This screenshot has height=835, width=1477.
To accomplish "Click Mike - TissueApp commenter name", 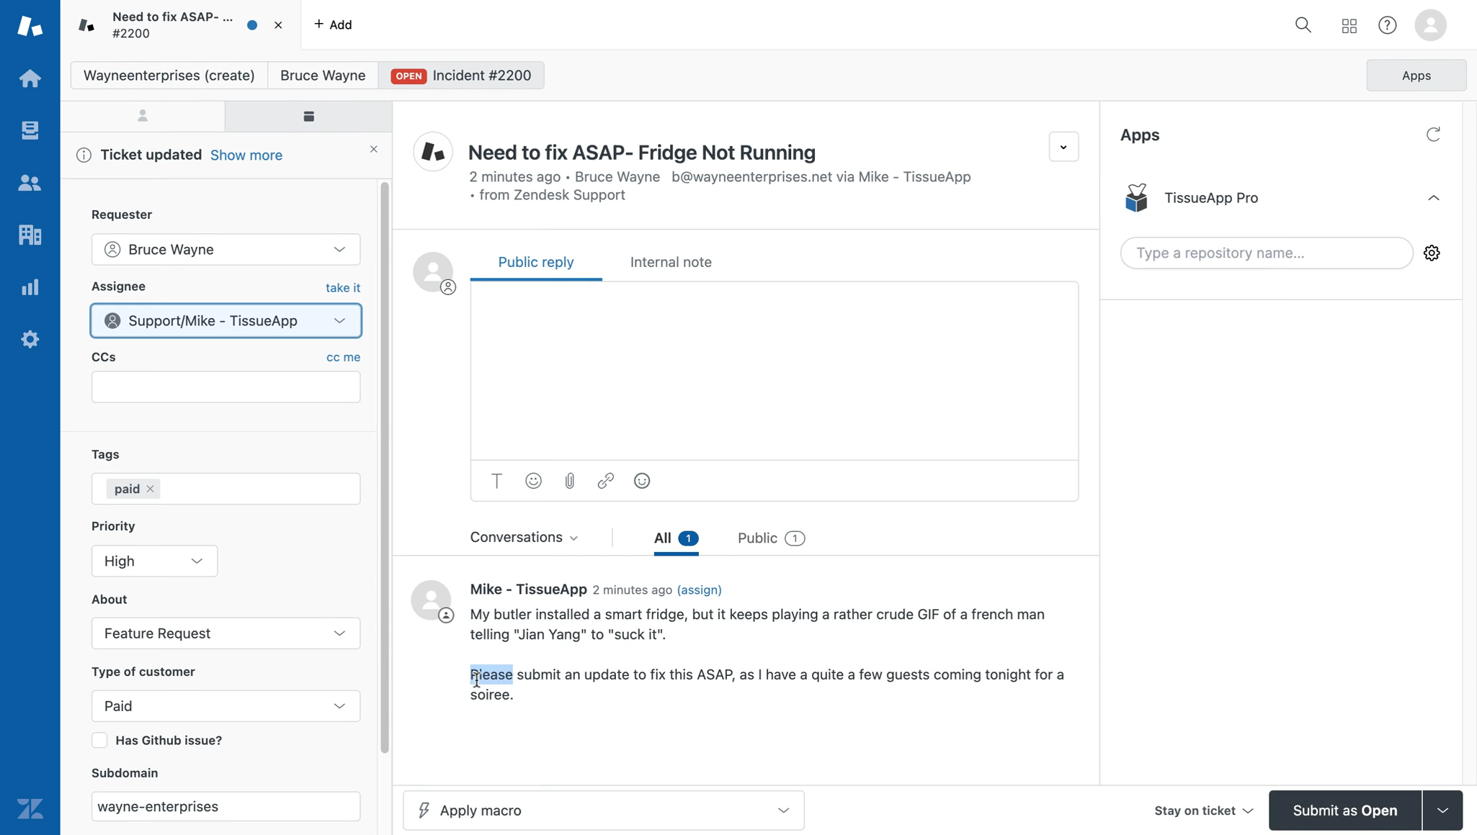I will point(528,589).
